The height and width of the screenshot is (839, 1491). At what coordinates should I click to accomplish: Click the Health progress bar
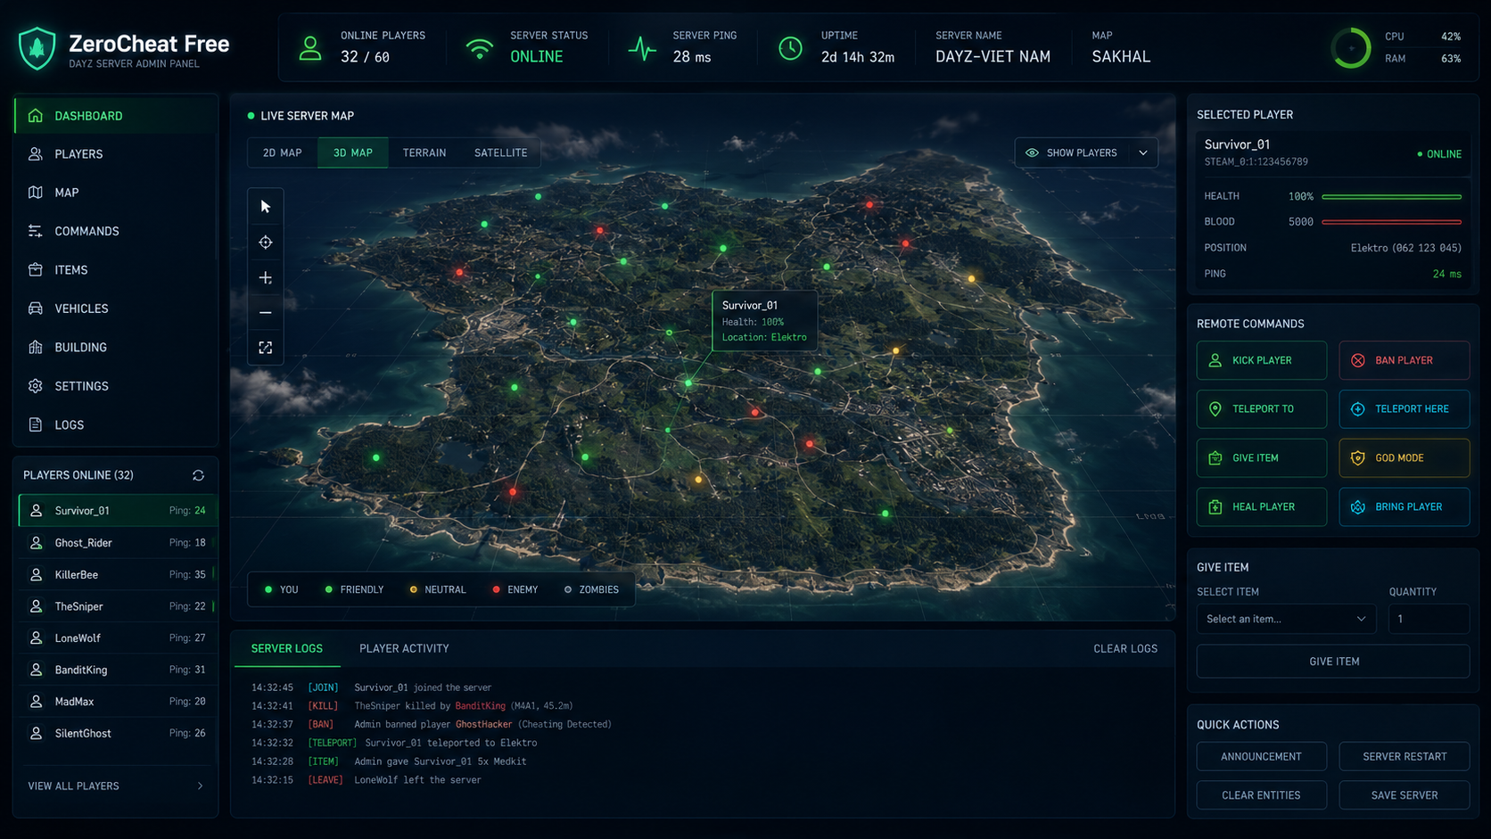point(1391,196)
